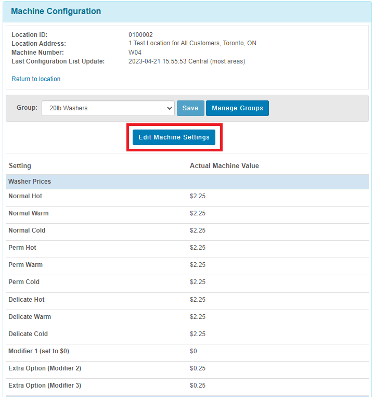Select the Normal Cold setting label

click(x=27, y=230)
